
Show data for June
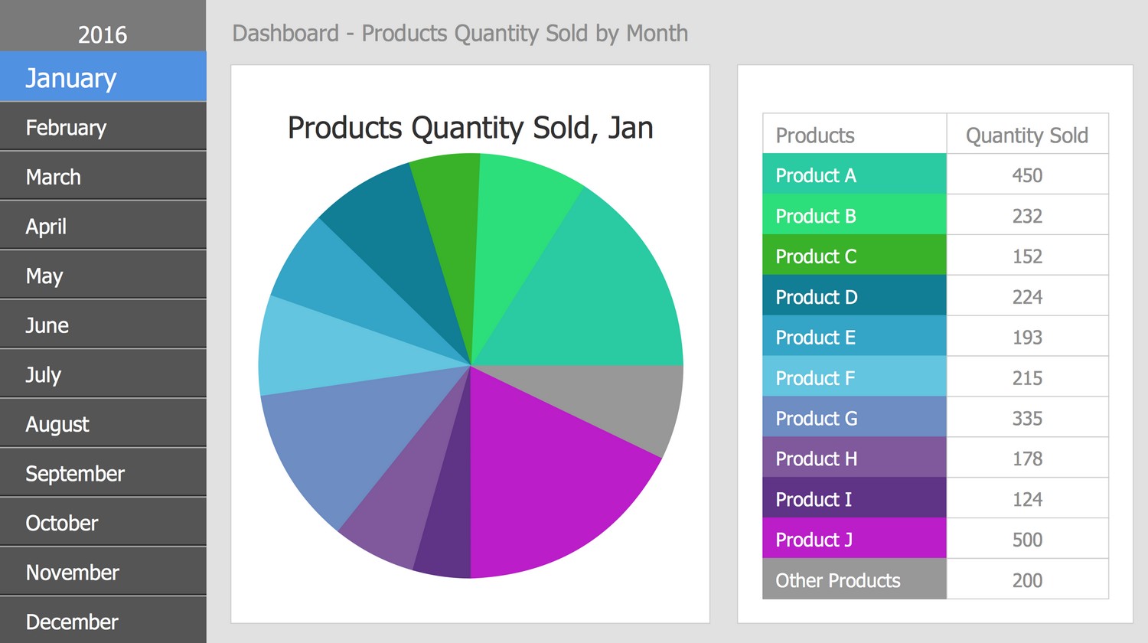click(103, 325)
